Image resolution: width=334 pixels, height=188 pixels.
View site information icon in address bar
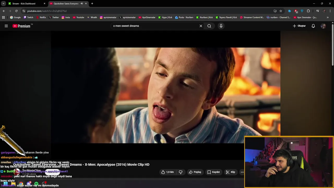[x=24, y=11]
